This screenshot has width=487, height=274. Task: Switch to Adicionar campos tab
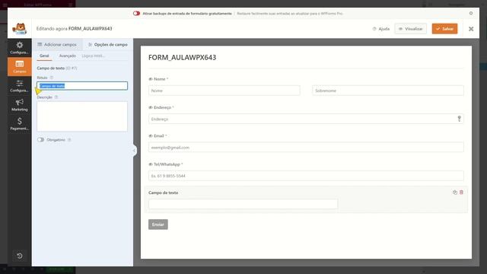[x=57, y=44]
